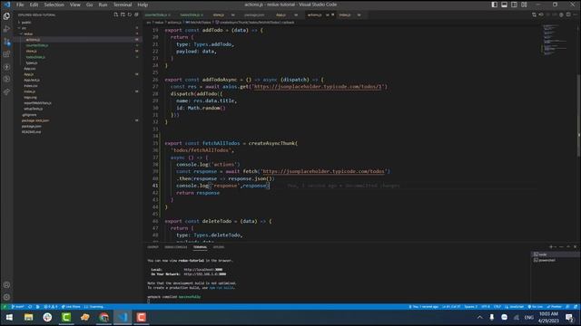
Task: Click the Go Live button in the status bar
Action: (535, 307)
